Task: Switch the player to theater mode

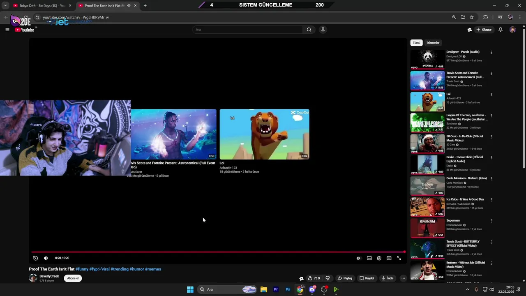Action: coord(389,258)
